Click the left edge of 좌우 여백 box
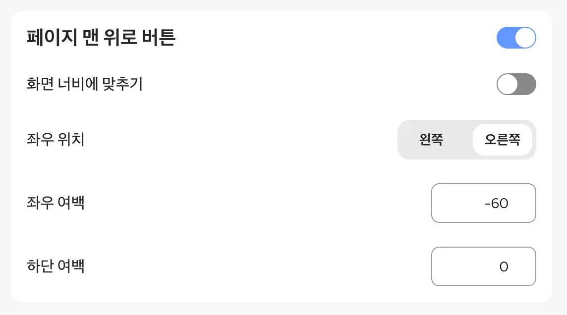 tap(435, 203)
